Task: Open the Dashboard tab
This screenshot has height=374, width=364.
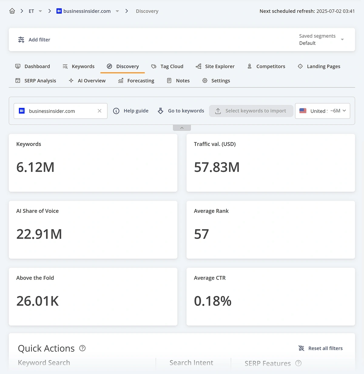Action: click(33, 66)
